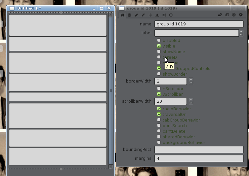Click the margins input field

199,158
